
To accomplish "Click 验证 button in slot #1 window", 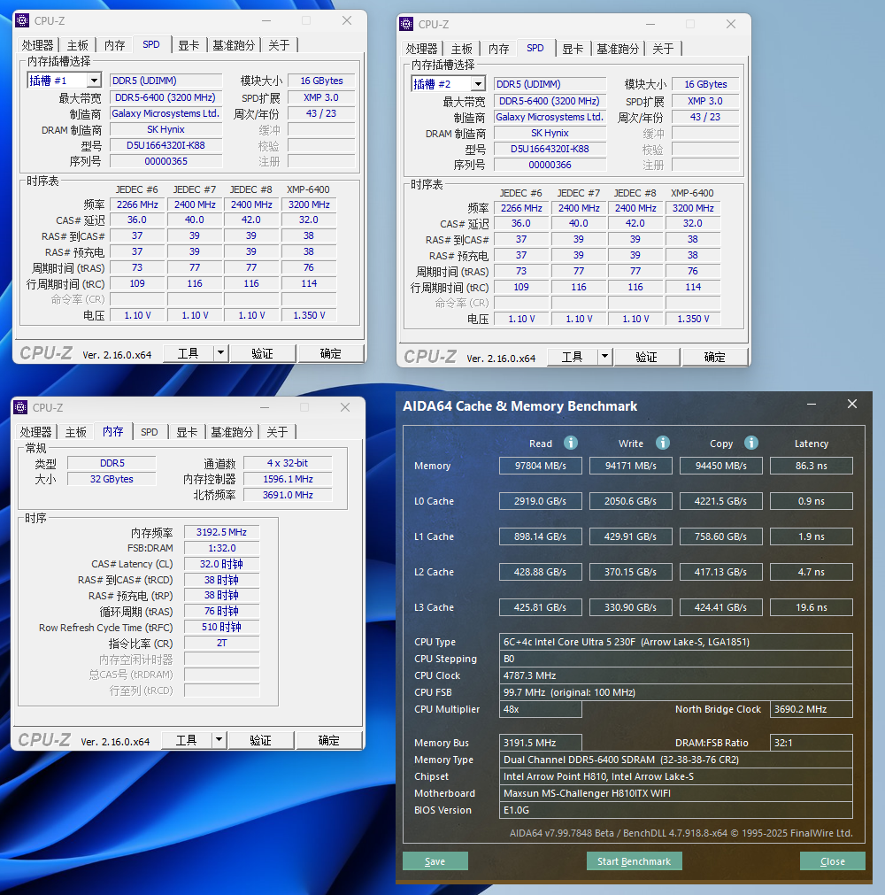I will pyautogui.click(x=263, y=353).
